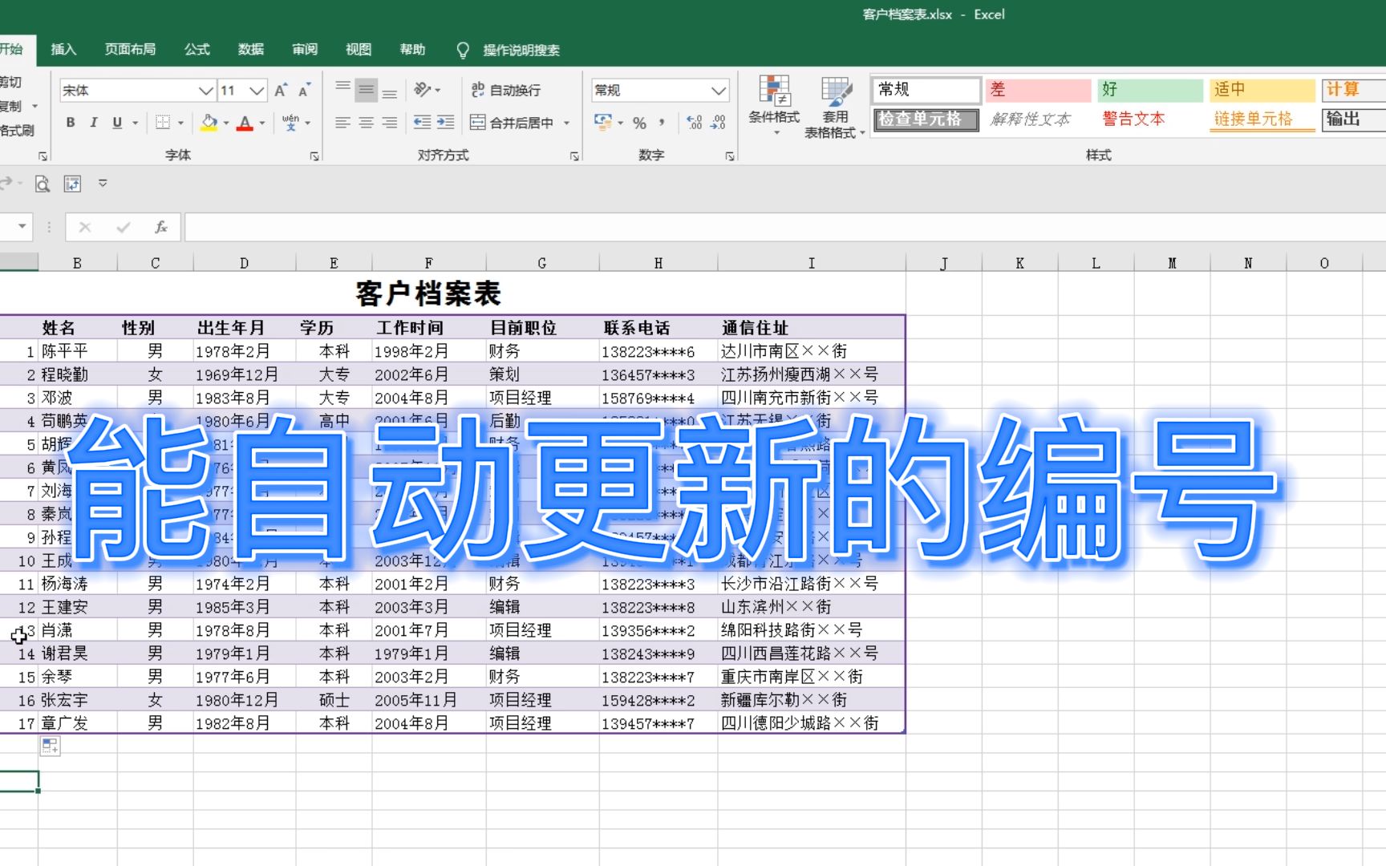1386x866 pixels.
Task: Open the font color swatch
Action: click(x=245, y=122)
